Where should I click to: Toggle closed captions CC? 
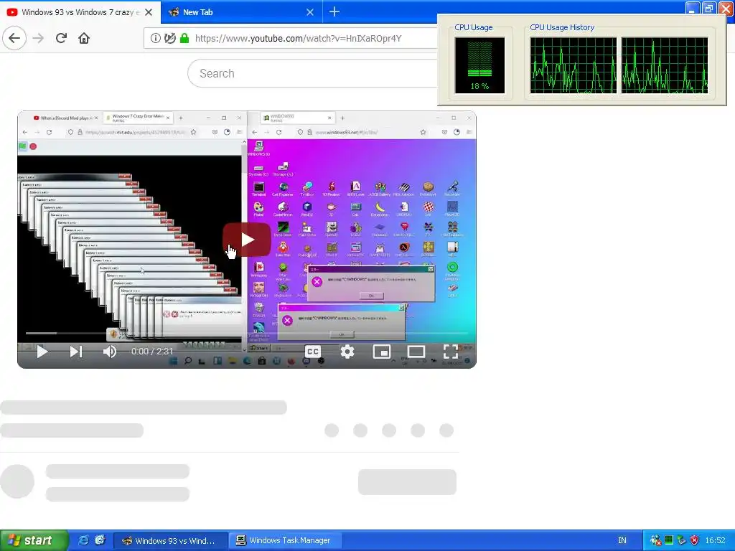(x=313, y=352)
